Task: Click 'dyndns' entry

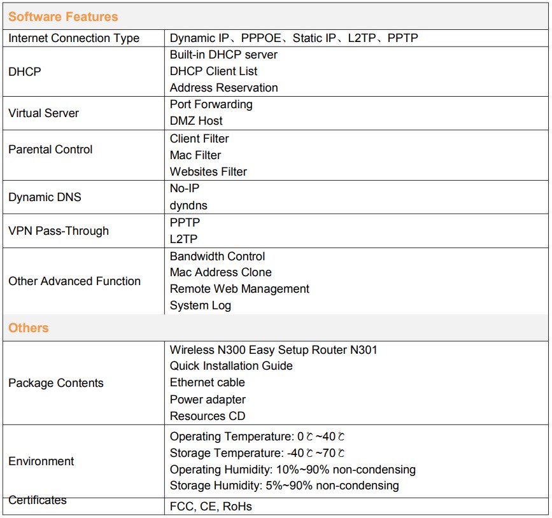Action: (x=188, y=206)
